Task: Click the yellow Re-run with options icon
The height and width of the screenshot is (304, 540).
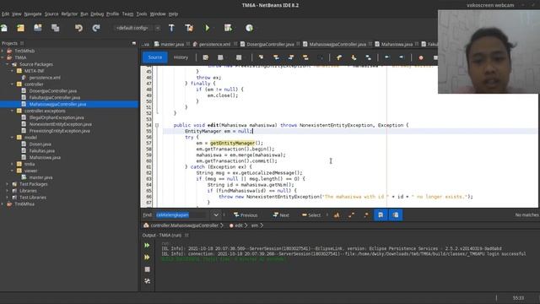Action: pyautogui.click(x=147, y=257)
